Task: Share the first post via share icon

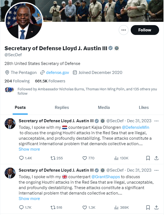Action: click(157, 158)
